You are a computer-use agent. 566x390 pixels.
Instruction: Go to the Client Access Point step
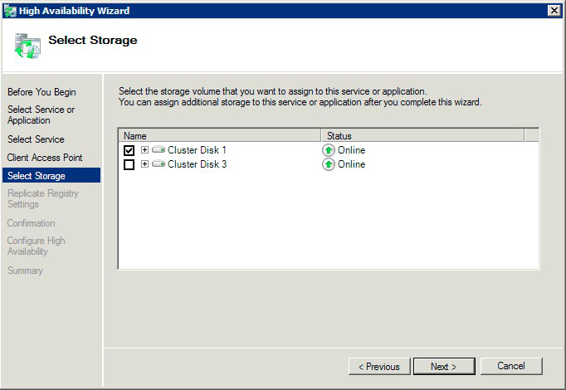click(45, 158)
